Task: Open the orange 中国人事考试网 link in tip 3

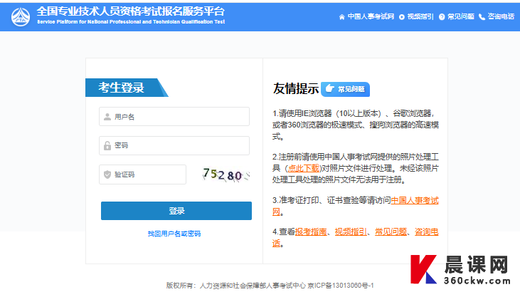Action: 415,200
